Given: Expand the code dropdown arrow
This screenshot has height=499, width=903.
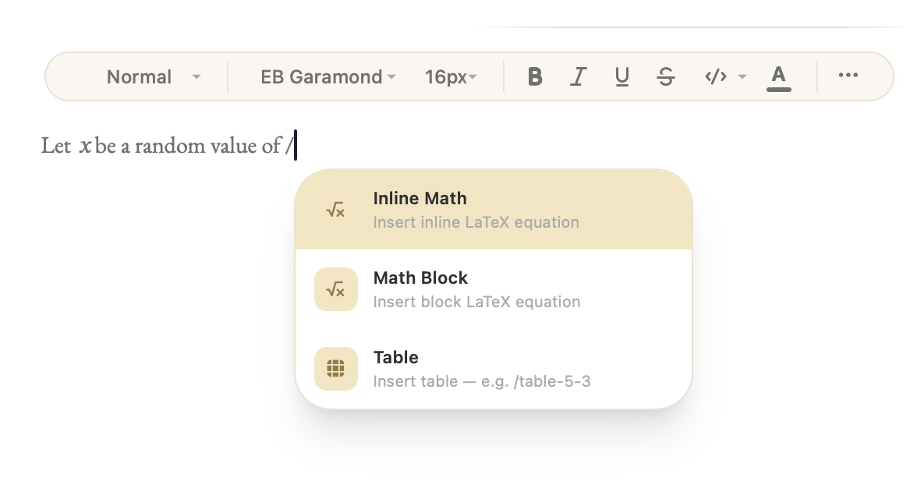Looking at the screenshot, I should pyautogui.click(x=742, y=76).
